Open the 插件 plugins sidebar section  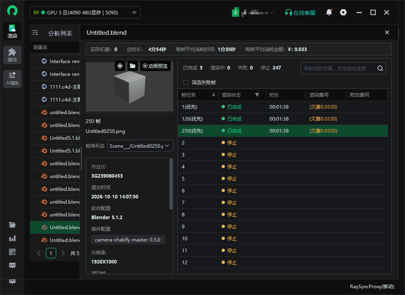click(12, 55)
